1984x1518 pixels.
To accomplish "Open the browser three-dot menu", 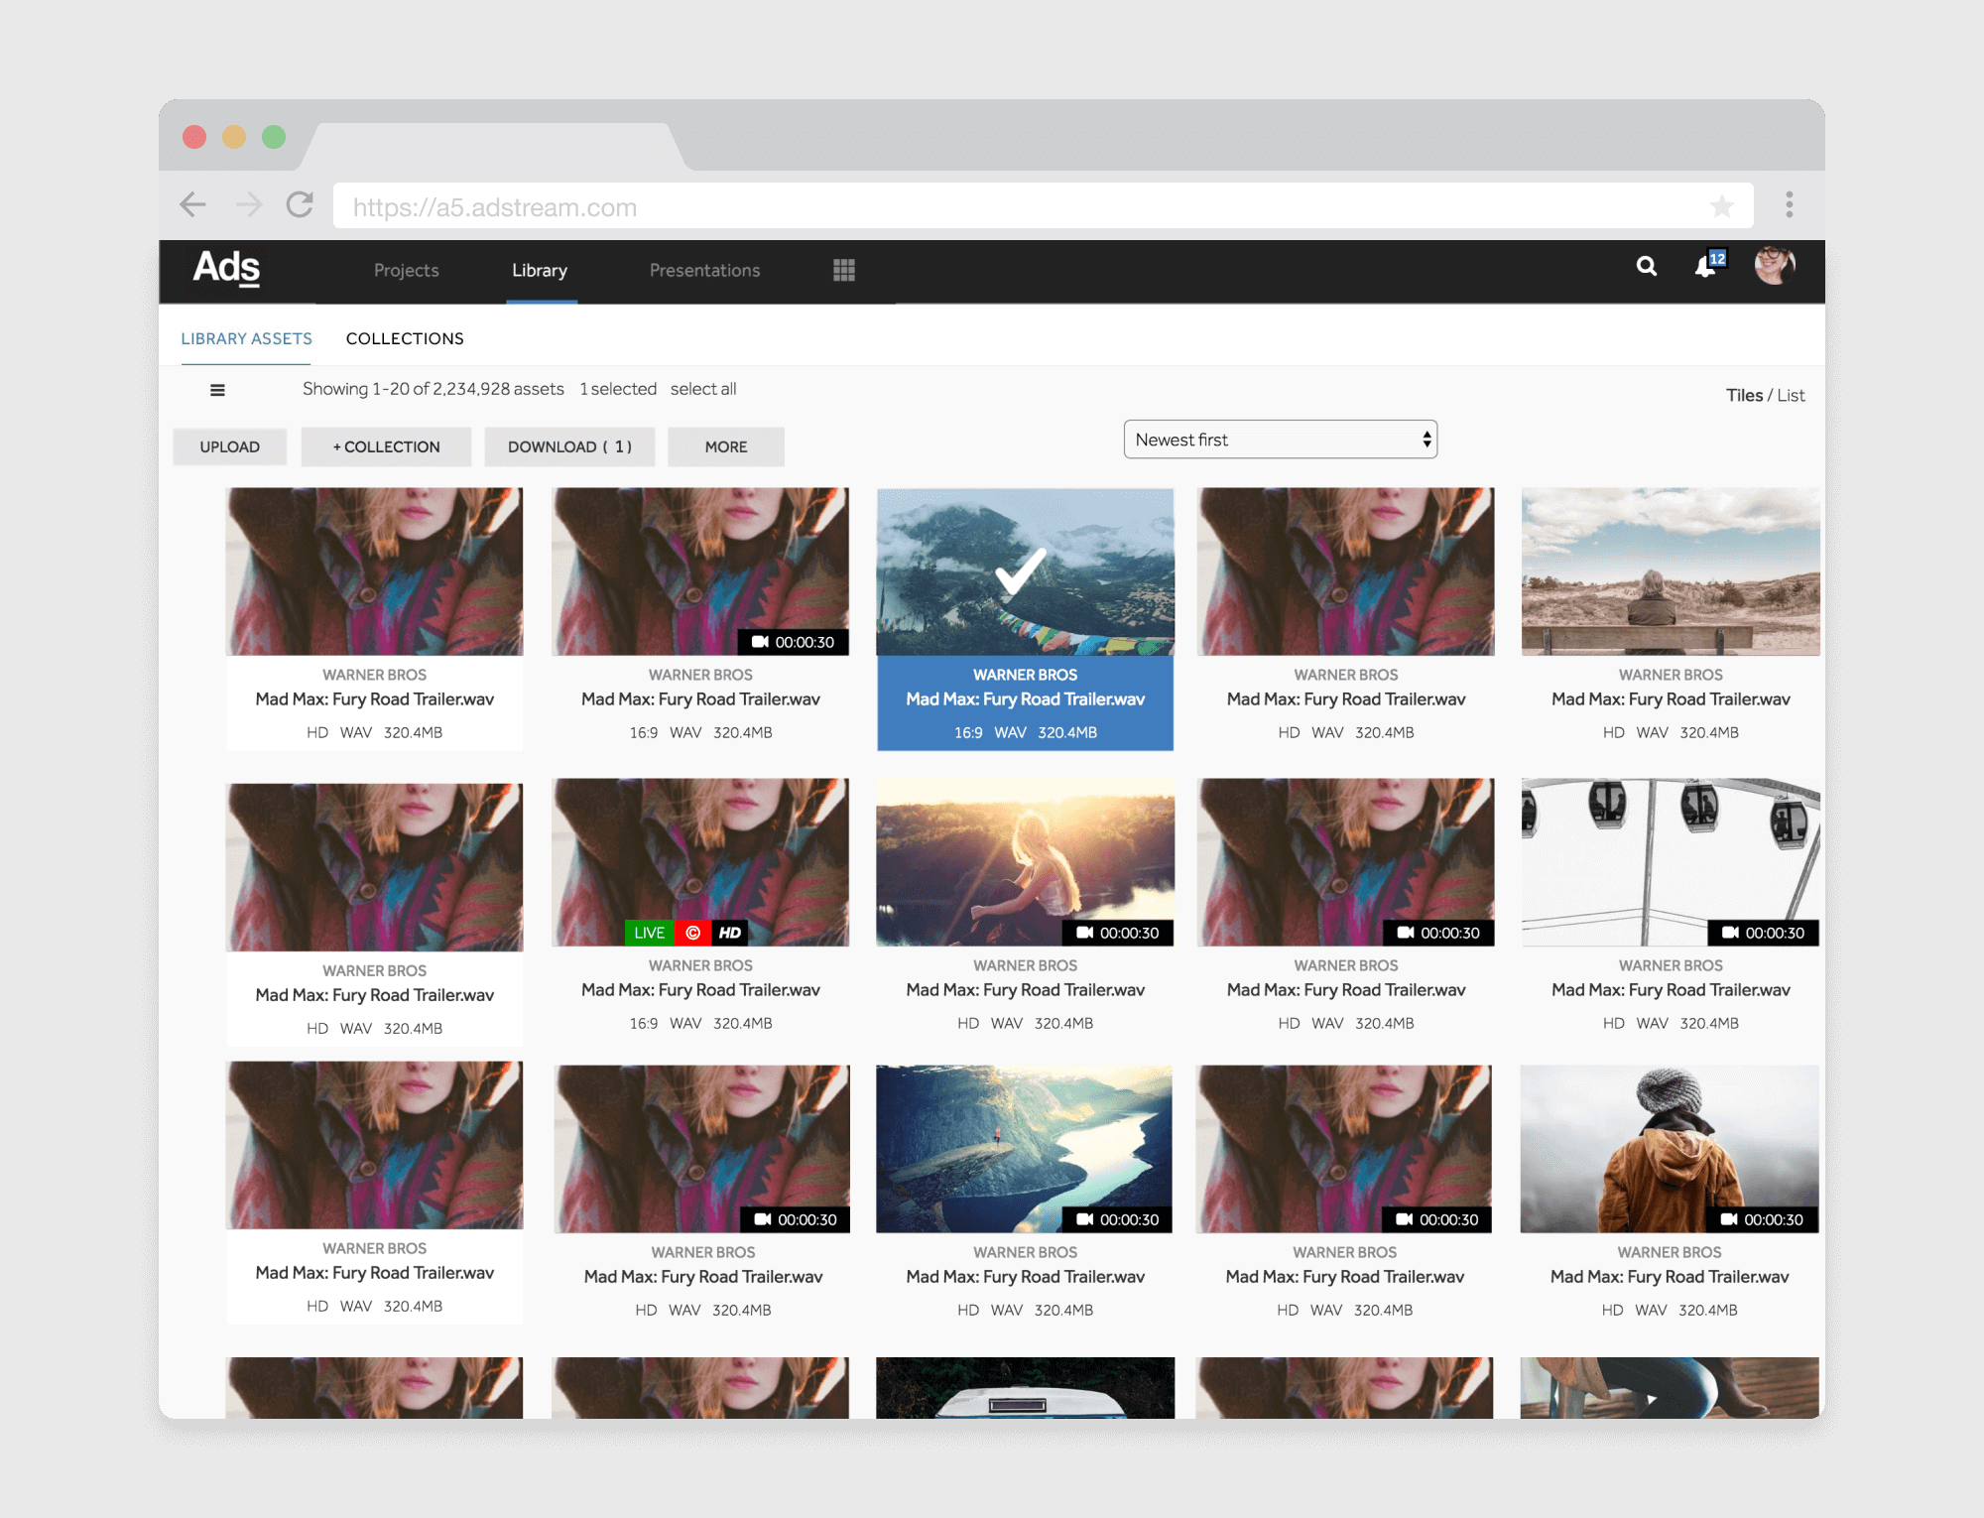I will [x=1790, y=204].
